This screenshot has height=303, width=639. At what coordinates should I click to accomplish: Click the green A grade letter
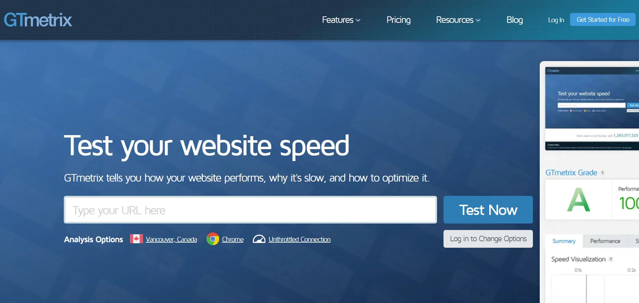point(578,200)
